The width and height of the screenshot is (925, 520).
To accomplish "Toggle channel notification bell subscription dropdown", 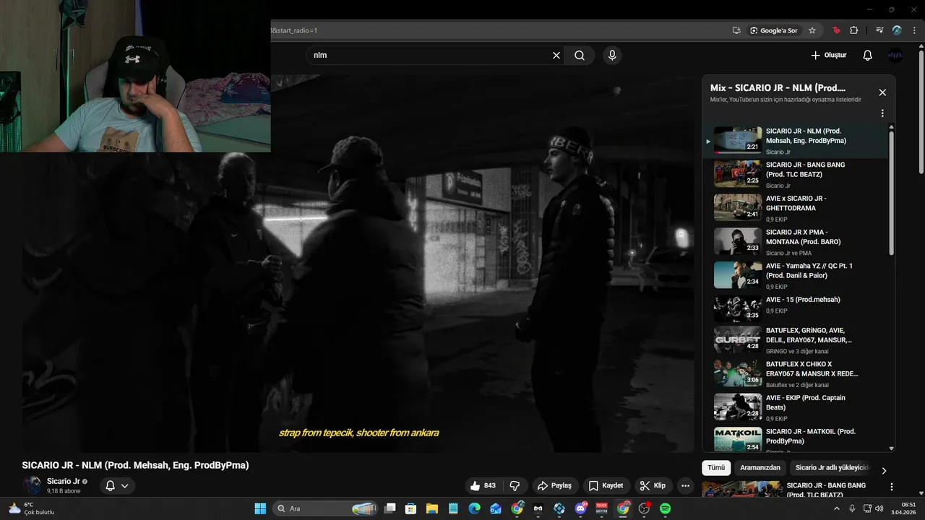I will tap(117, 486).
